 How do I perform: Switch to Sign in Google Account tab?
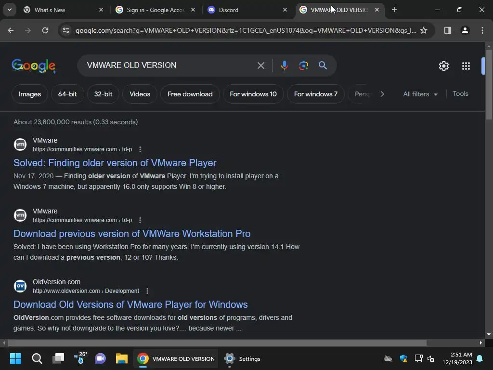coord(156,10)
